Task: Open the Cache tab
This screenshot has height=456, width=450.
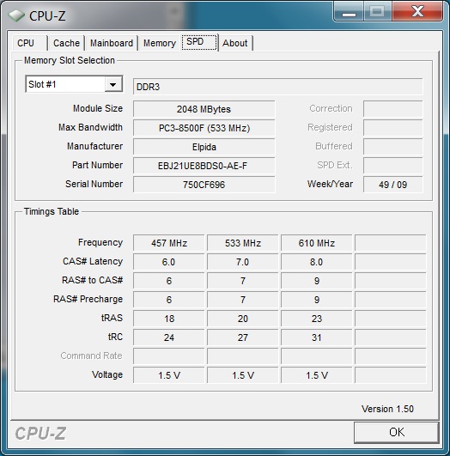Action: [66, 43]
